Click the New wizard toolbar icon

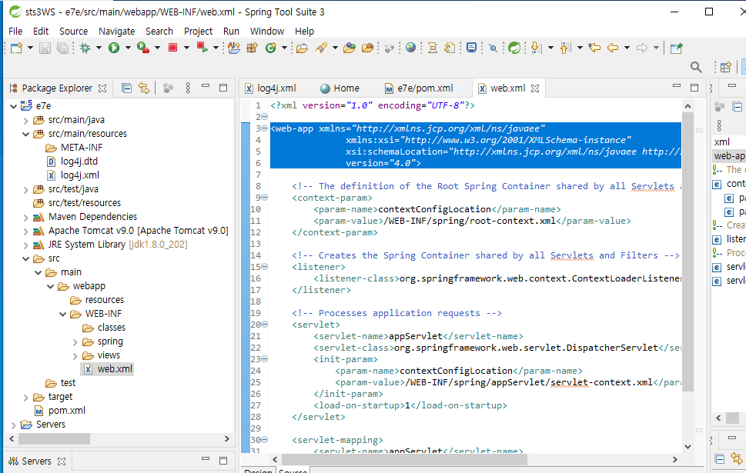(17, 48)
